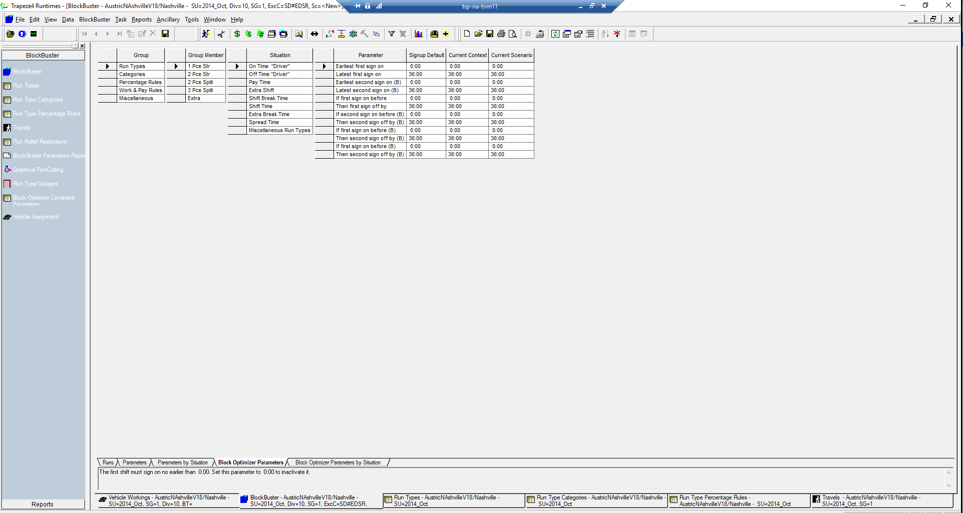Click the green dollar-sign costing icon
This screenshot has width=963, height=513.
tap(237, 34)
